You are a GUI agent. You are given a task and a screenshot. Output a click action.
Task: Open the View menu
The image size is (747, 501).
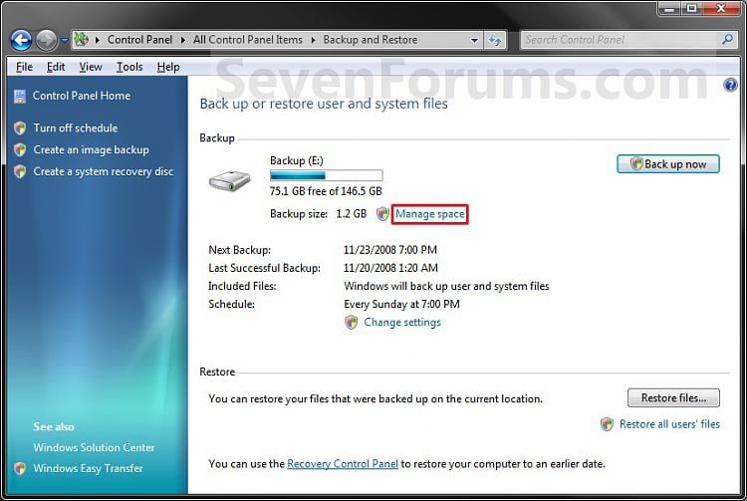tap(91, 67)
